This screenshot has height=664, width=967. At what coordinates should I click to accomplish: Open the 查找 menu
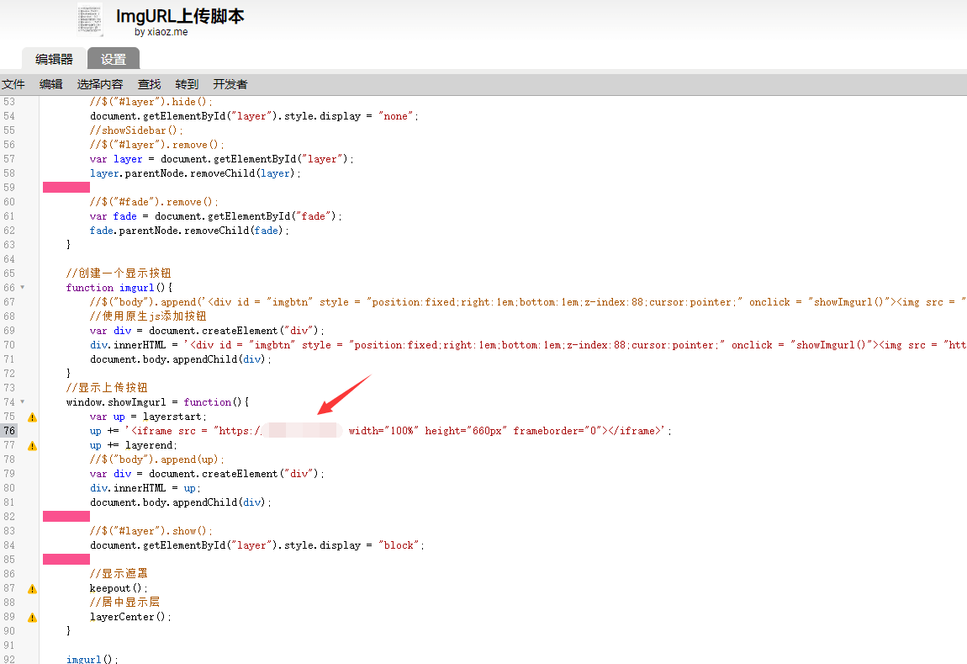(150, 84)
